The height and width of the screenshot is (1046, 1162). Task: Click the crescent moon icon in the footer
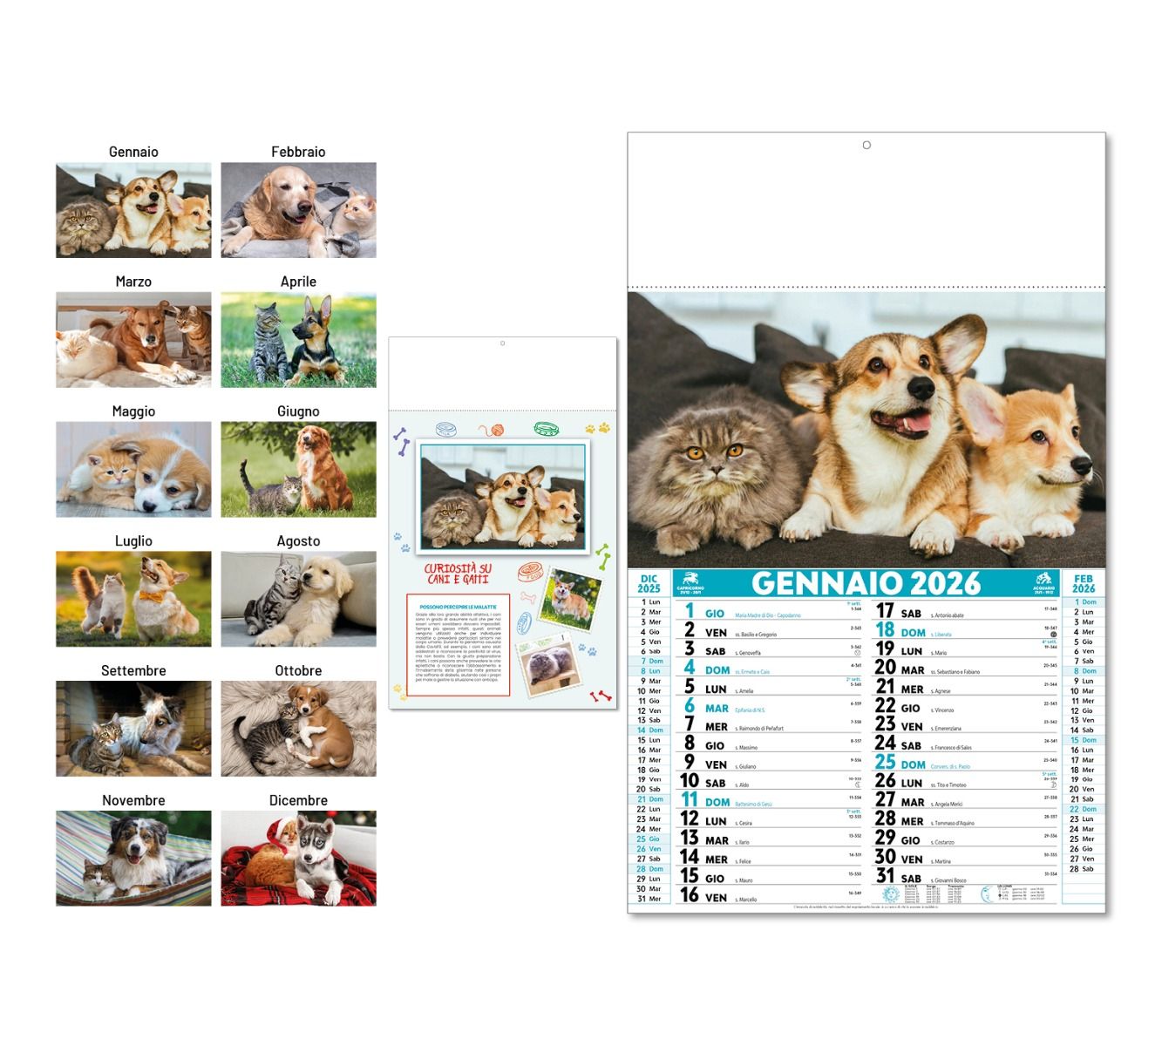point(987,895)
